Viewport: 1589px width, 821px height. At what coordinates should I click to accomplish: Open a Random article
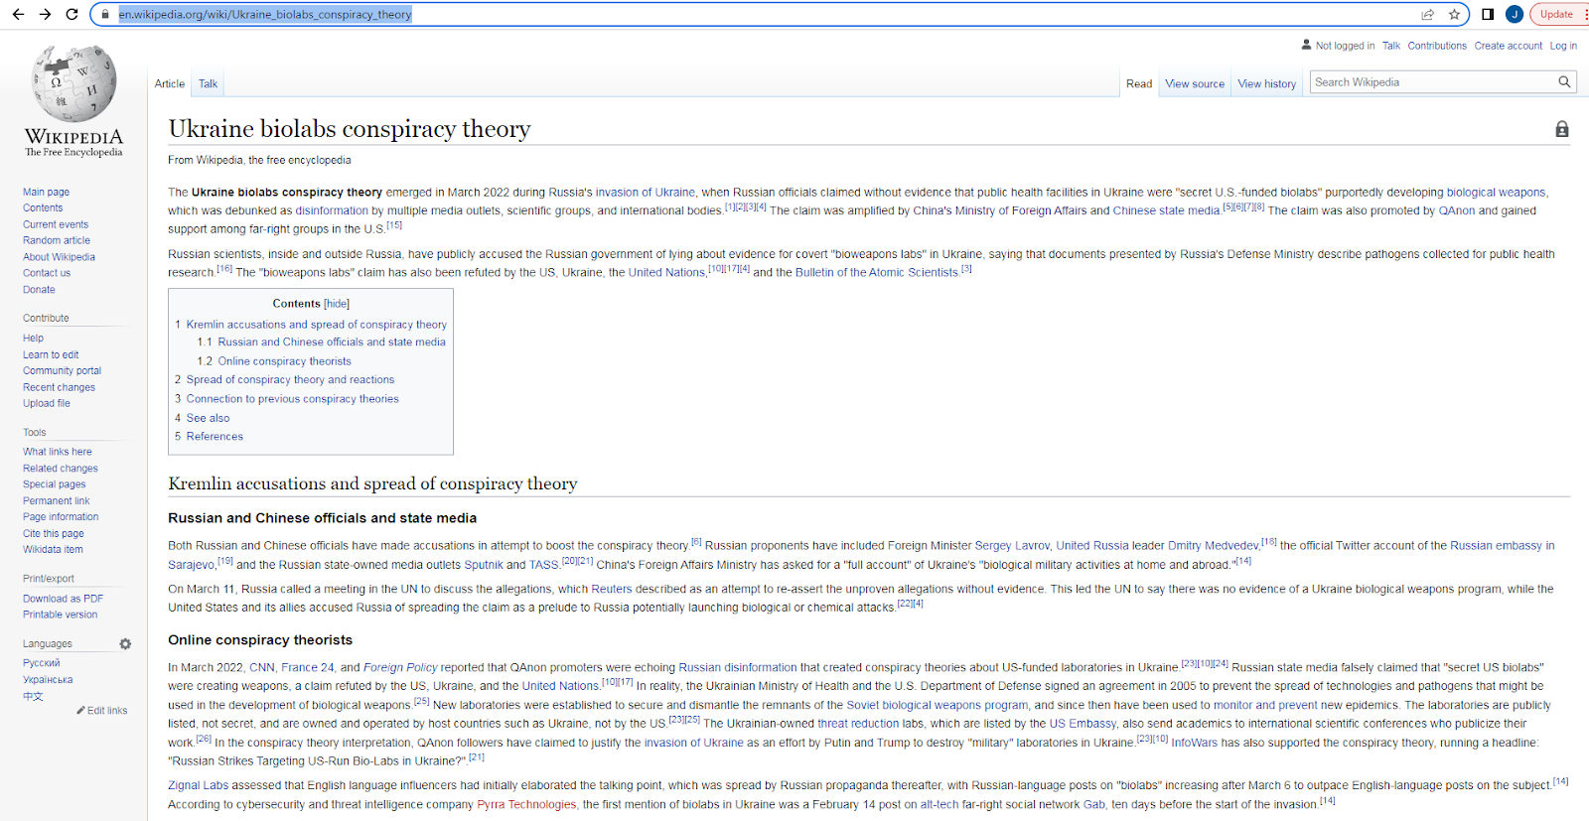pyautogui.click(x=57, y=240)
